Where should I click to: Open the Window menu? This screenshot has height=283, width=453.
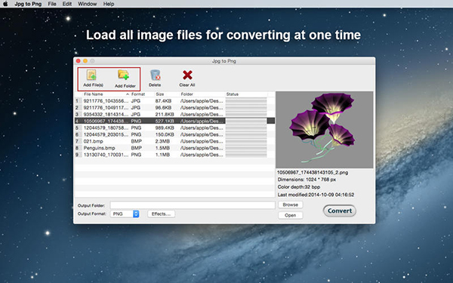click(88, 4)
